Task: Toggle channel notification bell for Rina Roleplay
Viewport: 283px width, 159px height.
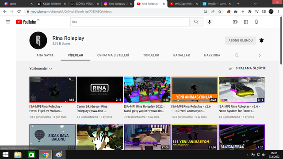Action: 261,40
